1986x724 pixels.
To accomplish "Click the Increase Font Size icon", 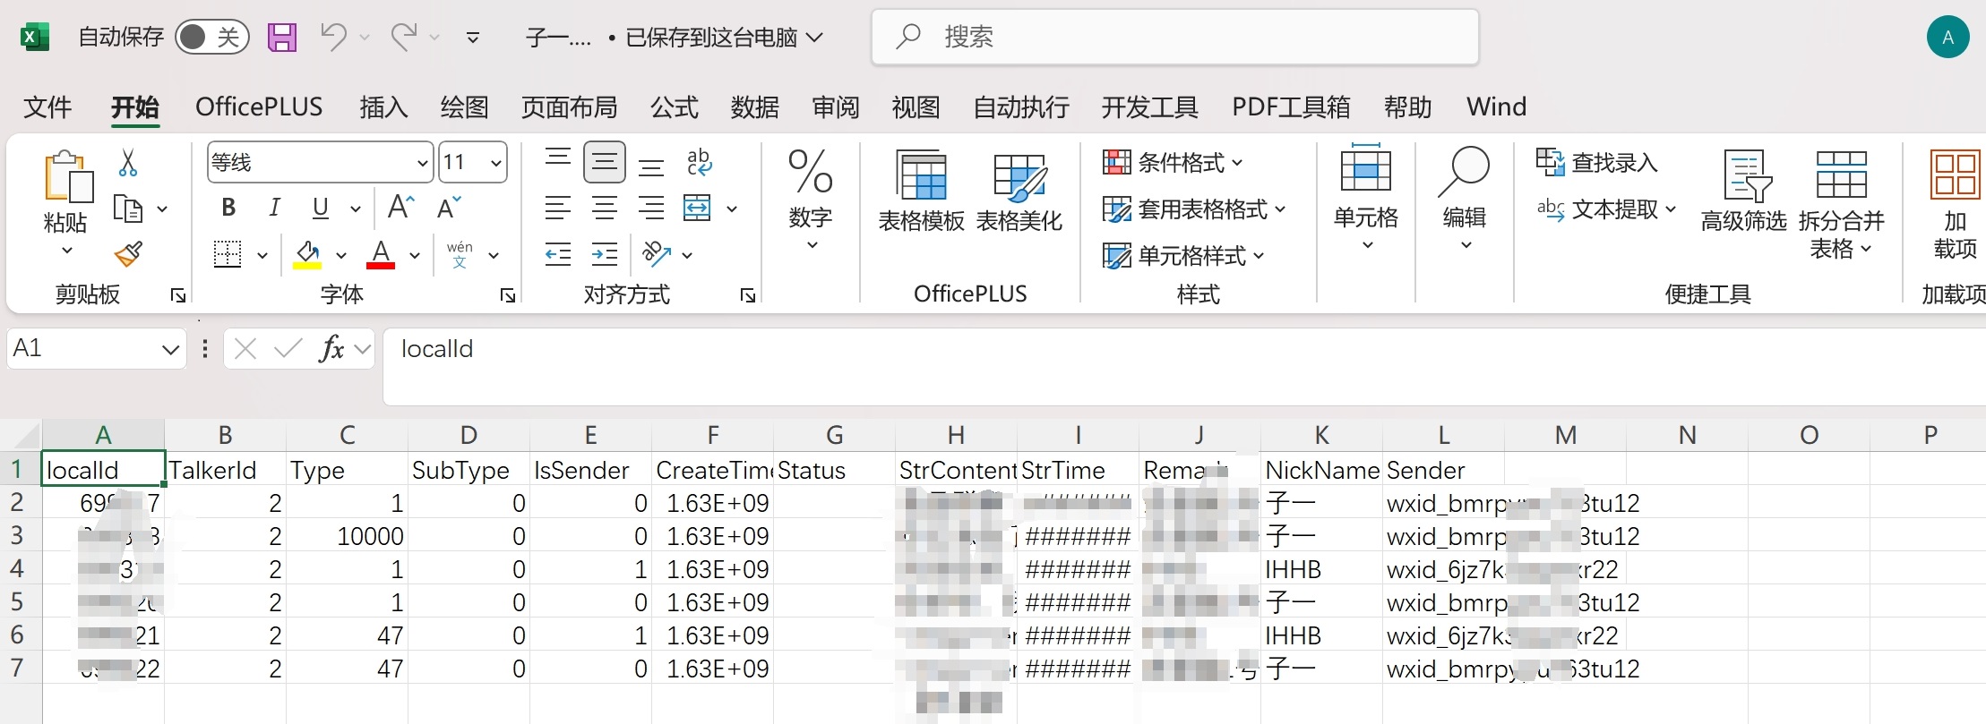I will (x=400, y=209).
